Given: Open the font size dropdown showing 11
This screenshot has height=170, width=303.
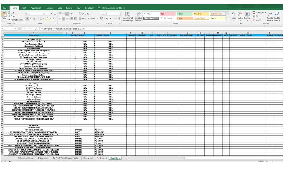Looking at the screenshot, I should pos(49,14).
